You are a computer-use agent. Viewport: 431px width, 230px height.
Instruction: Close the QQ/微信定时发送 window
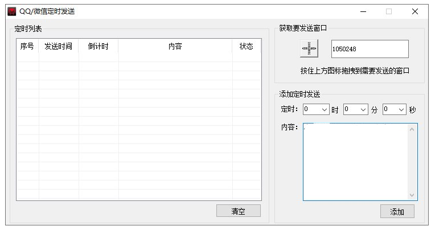(x=414, y=11)
